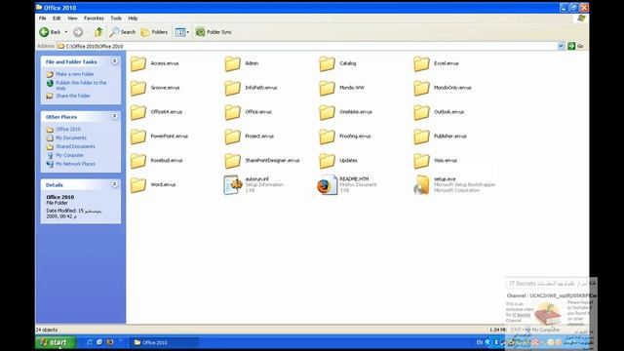Select the Admin folder icon
This screenshot has height=351, width=624.
point(232,63)
